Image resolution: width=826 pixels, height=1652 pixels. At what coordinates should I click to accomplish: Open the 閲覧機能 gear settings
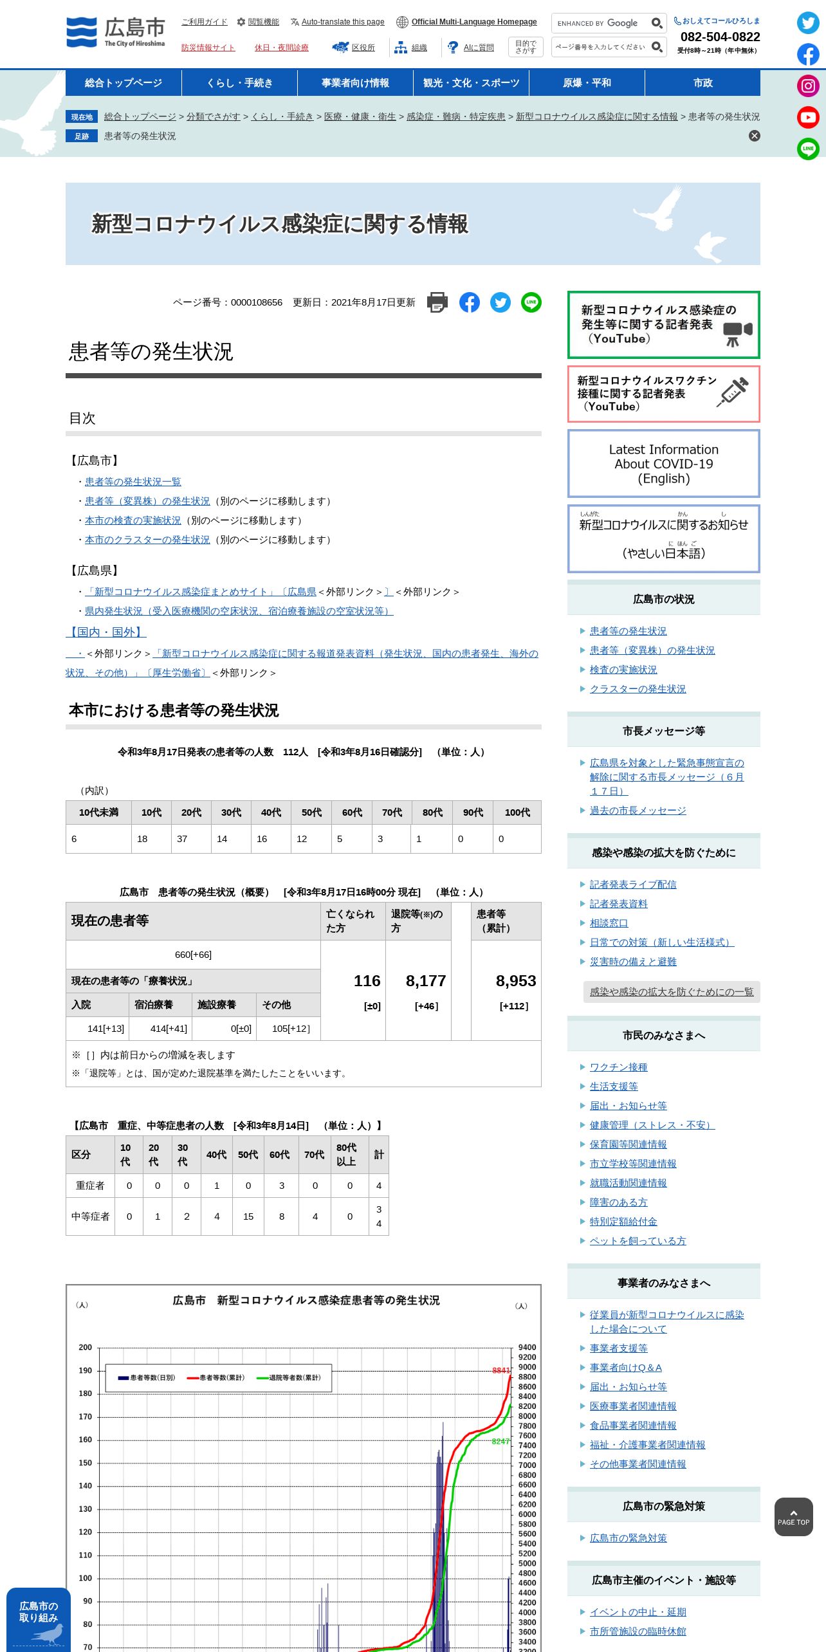[x=258, y=22]
